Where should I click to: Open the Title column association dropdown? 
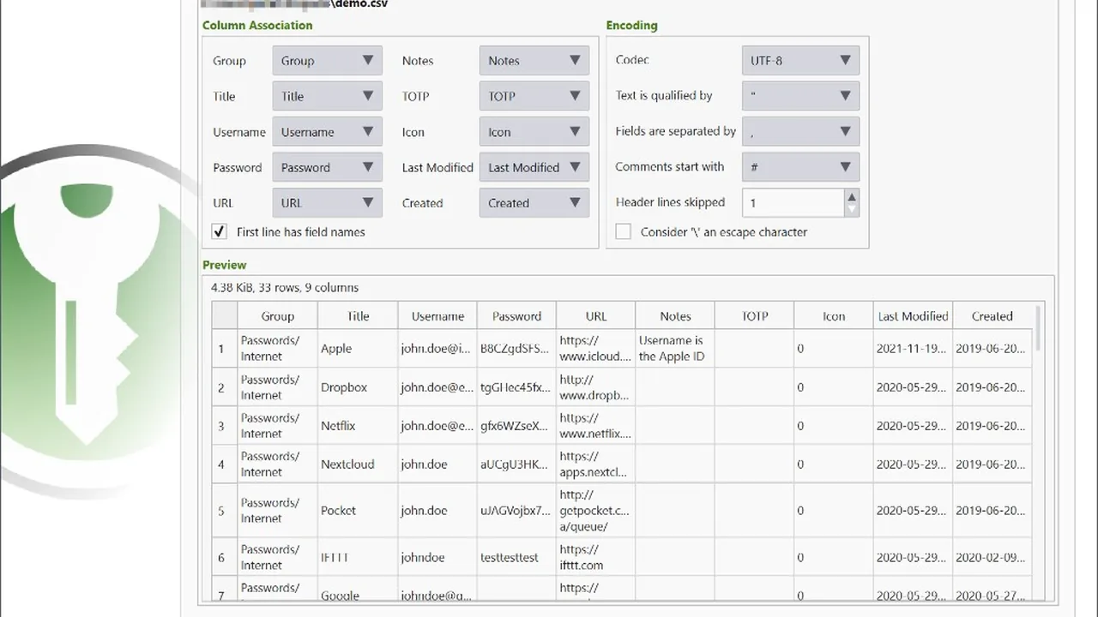(327, 96)
